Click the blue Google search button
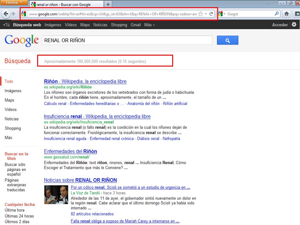The image size is (300, 225). coord(227,40)
